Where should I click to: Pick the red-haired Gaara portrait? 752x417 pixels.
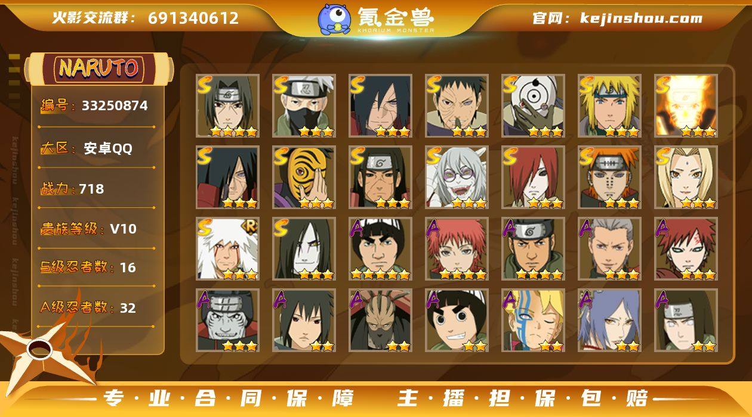point(686,248)
